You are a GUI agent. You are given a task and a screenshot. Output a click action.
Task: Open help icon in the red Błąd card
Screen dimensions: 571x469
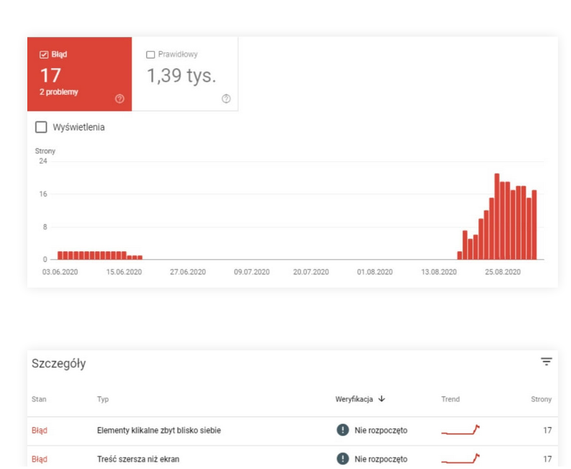click(119, 99)
